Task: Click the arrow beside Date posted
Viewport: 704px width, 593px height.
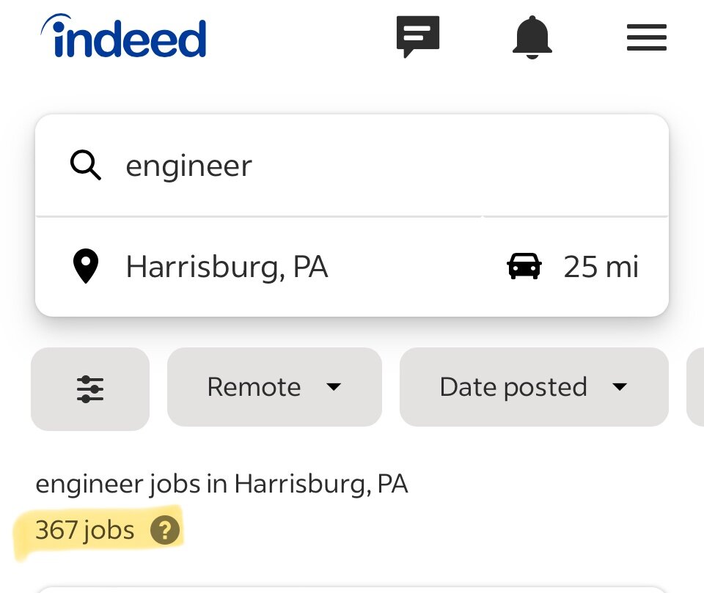Action: tap(620, 387)
